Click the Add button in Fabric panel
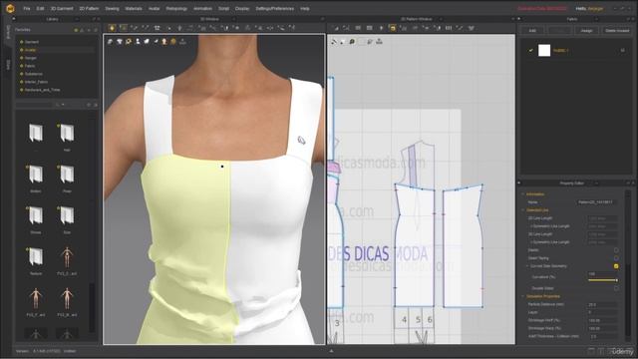 [x=532, y=31]
